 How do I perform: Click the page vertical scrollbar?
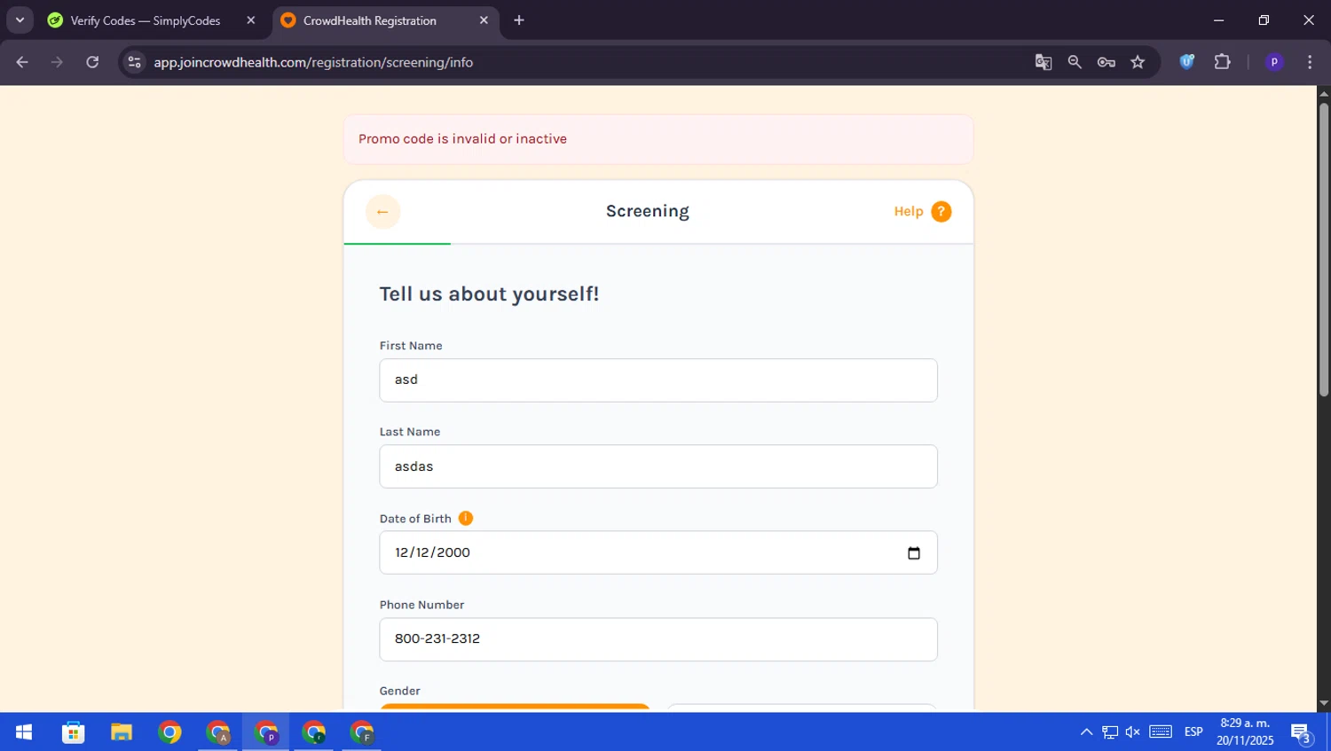tap(1323, 252)
